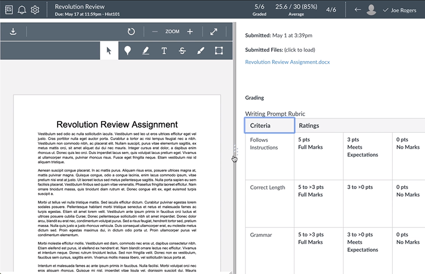
Task: Click Revolution Review assignment title
Action: click(x=80, y=7)
